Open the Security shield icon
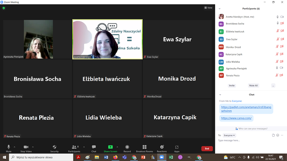Image resolution: width=287 pixels, height=161 pixels. point(54,147)
